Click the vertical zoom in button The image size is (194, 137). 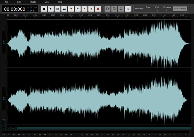[4, 121]
